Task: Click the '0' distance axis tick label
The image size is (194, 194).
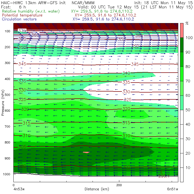Action: click(14, 185)
